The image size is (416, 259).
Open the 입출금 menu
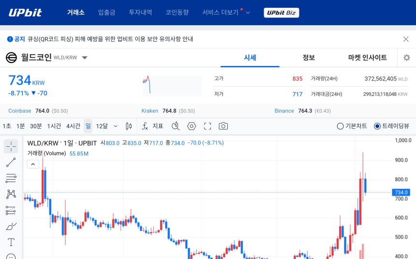pos(106,12)
